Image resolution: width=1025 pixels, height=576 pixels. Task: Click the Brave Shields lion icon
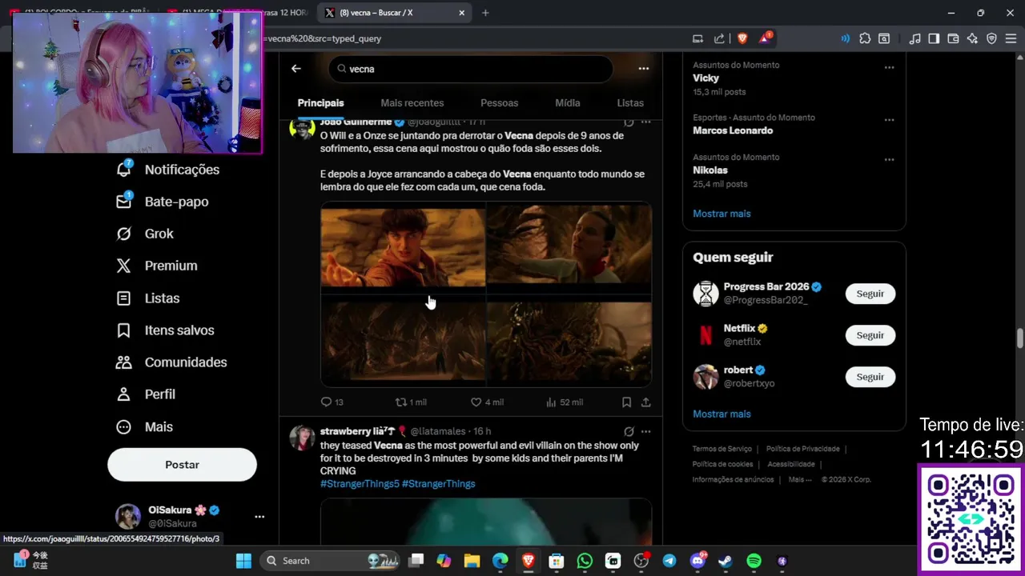[x=742, y=38]
